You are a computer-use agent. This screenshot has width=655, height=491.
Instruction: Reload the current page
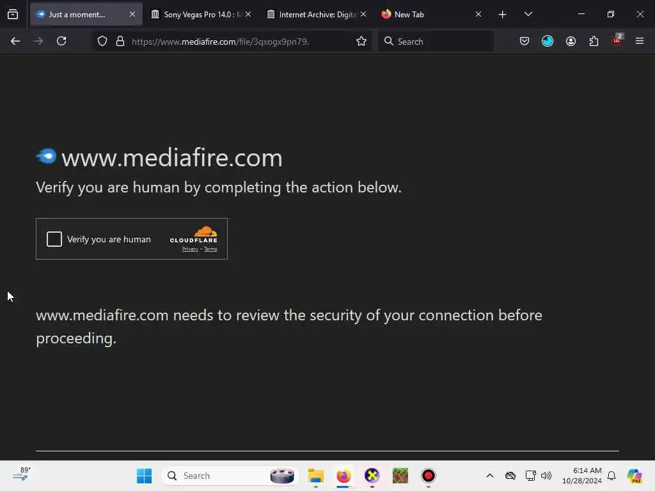[61, 41]
